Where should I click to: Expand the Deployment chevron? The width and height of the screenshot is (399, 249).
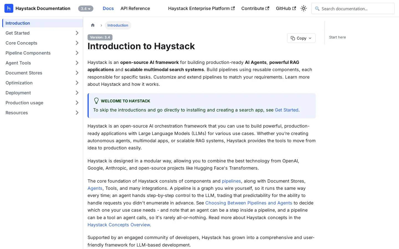[x=77, y=93]
